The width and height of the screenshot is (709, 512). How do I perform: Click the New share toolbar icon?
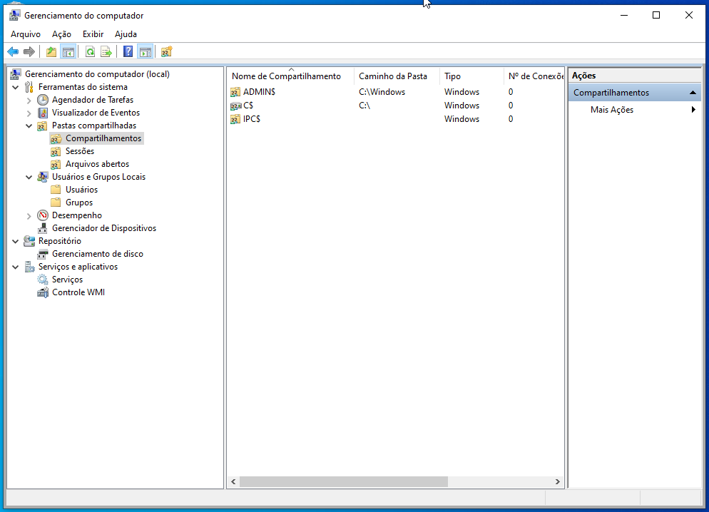(167, 52)
